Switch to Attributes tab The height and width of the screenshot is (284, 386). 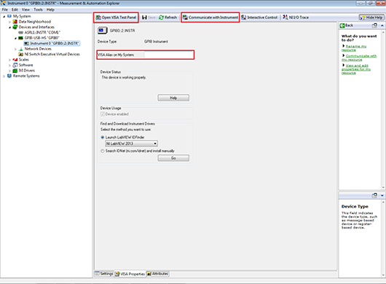pos(157,273)
